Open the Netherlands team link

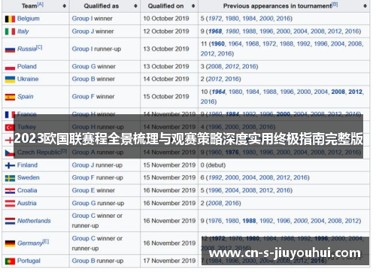pyautogui.click(x=34, y=221)
